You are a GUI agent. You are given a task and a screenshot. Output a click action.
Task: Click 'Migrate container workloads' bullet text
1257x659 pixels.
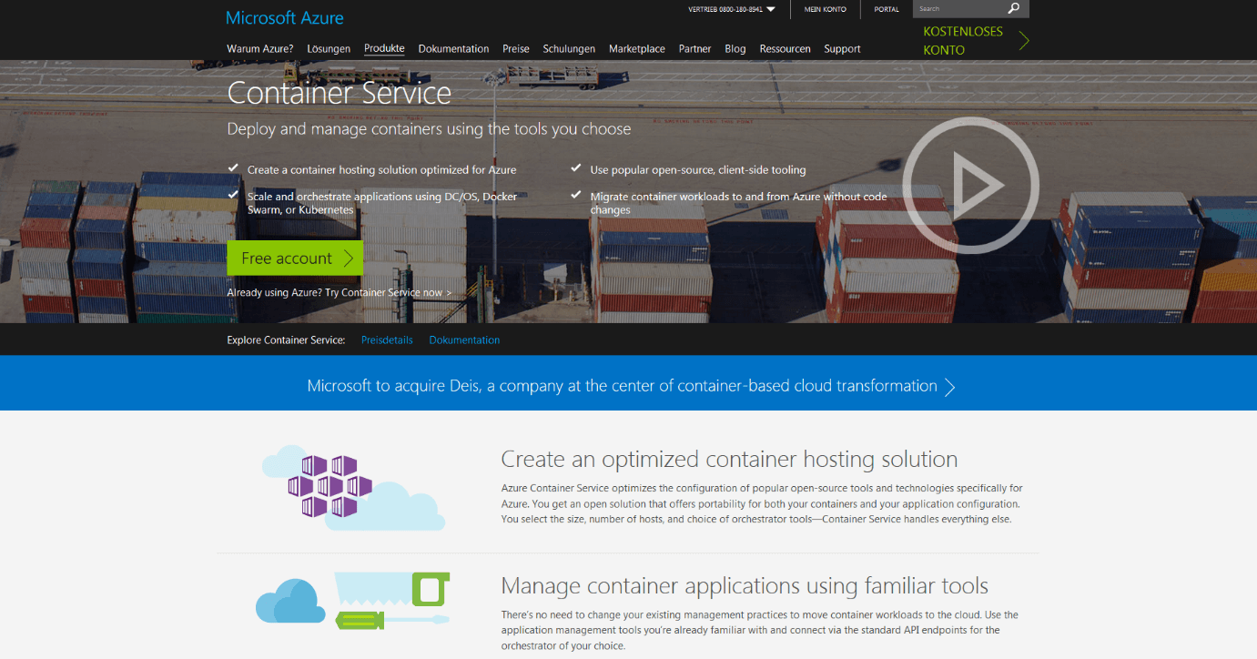738,203
